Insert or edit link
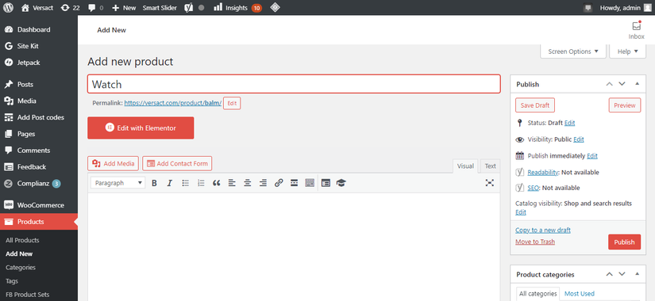Viewport: 655px width, 301px height. [279, 183]
